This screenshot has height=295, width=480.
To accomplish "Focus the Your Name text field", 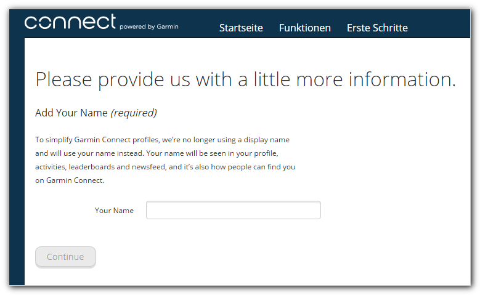I will pyautogui.click(x=234, y=210).
